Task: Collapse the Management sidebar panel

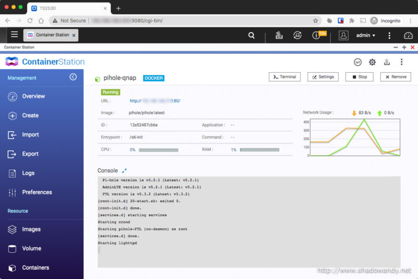Action: tap(73, 77)
